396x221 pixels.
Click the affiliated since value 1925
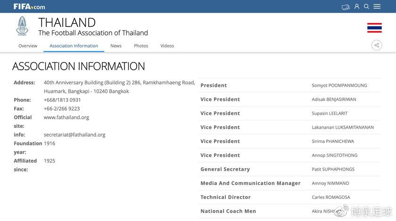49,161
